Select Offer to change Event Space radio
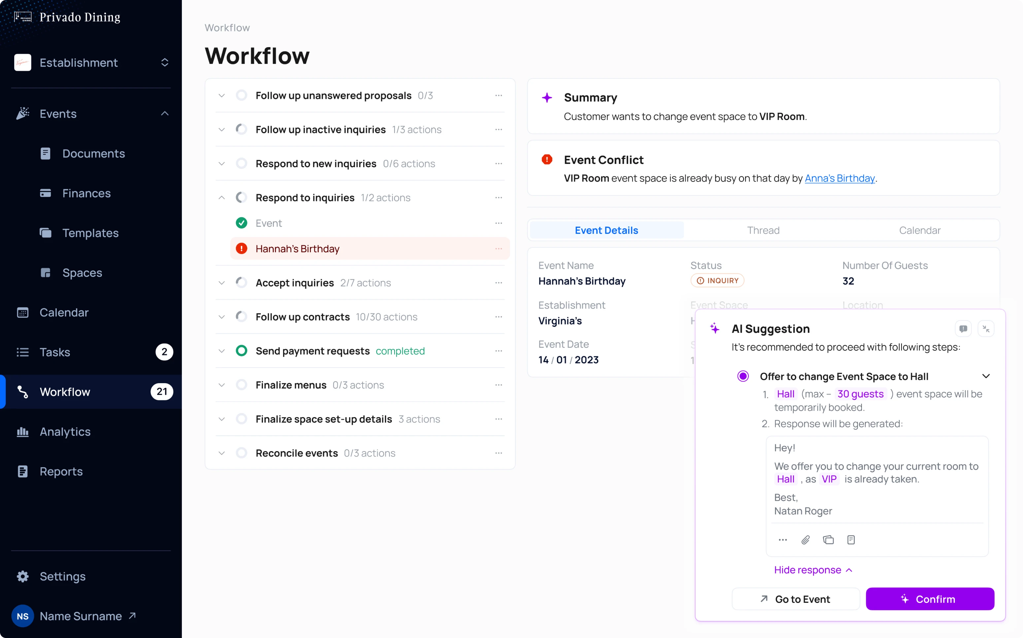Viewport: 1023px width, 638px height. tap(743, 376)
